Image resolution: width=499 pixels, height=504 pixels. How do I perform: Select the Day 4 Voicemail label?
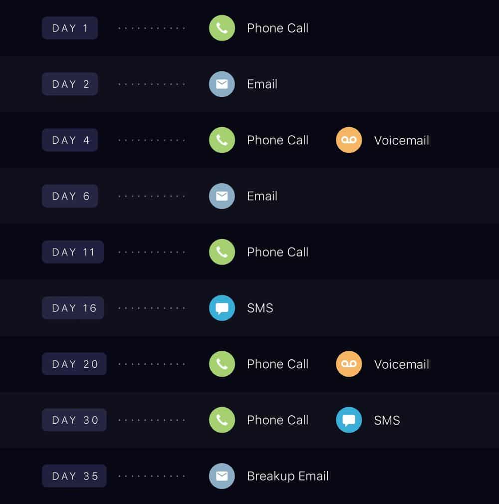(402, 140)
